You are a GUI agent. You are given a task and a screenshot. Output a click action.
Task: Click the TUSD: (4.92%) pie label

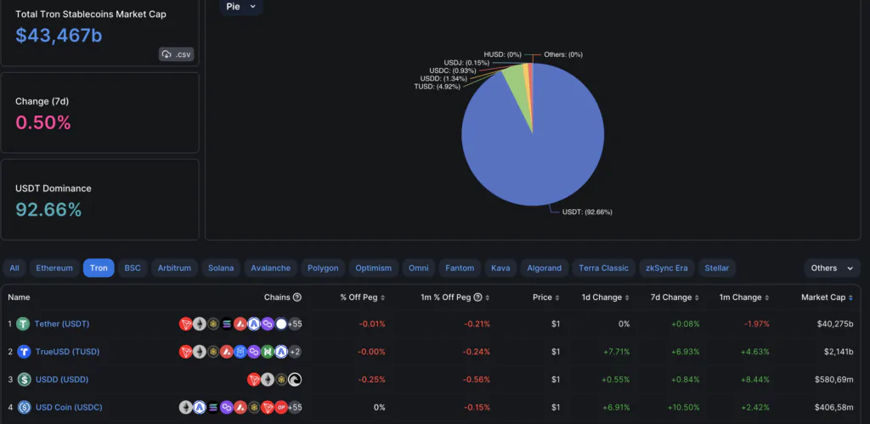click(438, 87)
